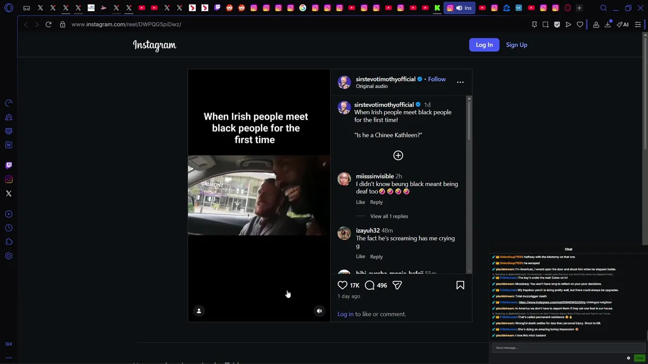Show tagged people on the reel video
This screenshot has width=648, height=364.
(199, 311)
